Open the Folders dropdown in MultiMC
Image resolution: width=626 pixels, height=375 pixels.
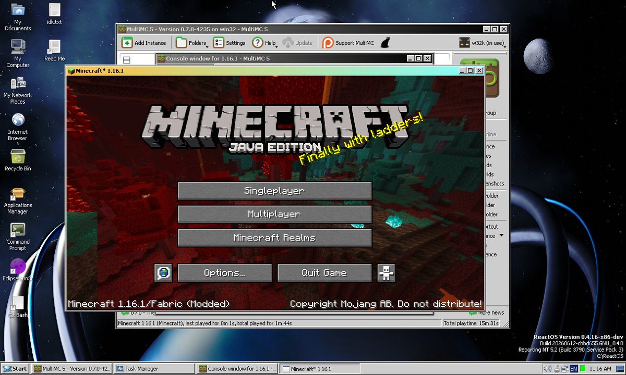pyautogui.click(x=192, y=43)
